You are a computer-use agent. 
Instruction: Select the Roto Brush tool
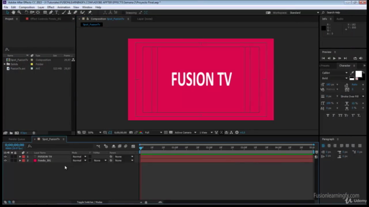coord(82,13)
